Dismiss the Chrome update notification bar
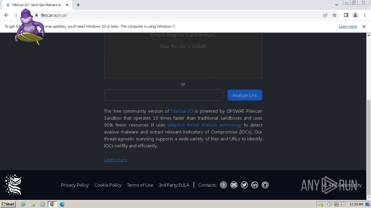 coord(364,26)
